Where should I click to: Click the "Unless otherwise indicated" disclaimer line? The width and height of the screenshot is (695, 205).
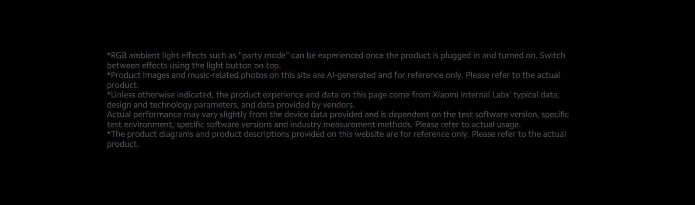click(x=333, y=95)
